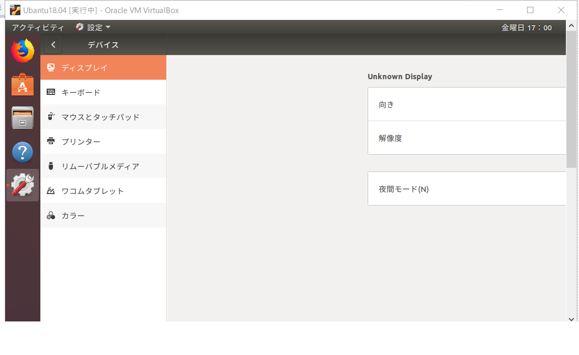The width and height of the screenshot is (579, 355).
Task: Click the color circles icon next to カラー
Action: (x=51, y=215)
